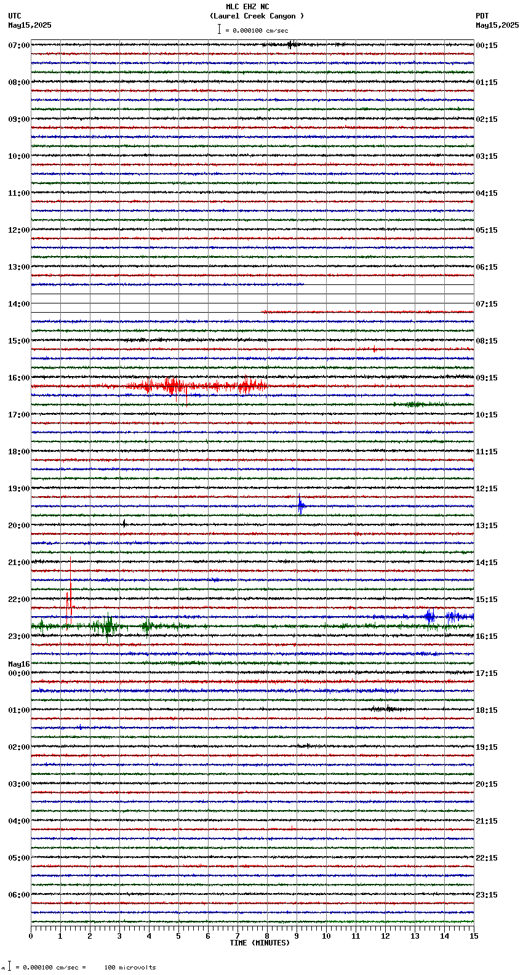Click the 15 minute tick label on axis

(474, 936)
